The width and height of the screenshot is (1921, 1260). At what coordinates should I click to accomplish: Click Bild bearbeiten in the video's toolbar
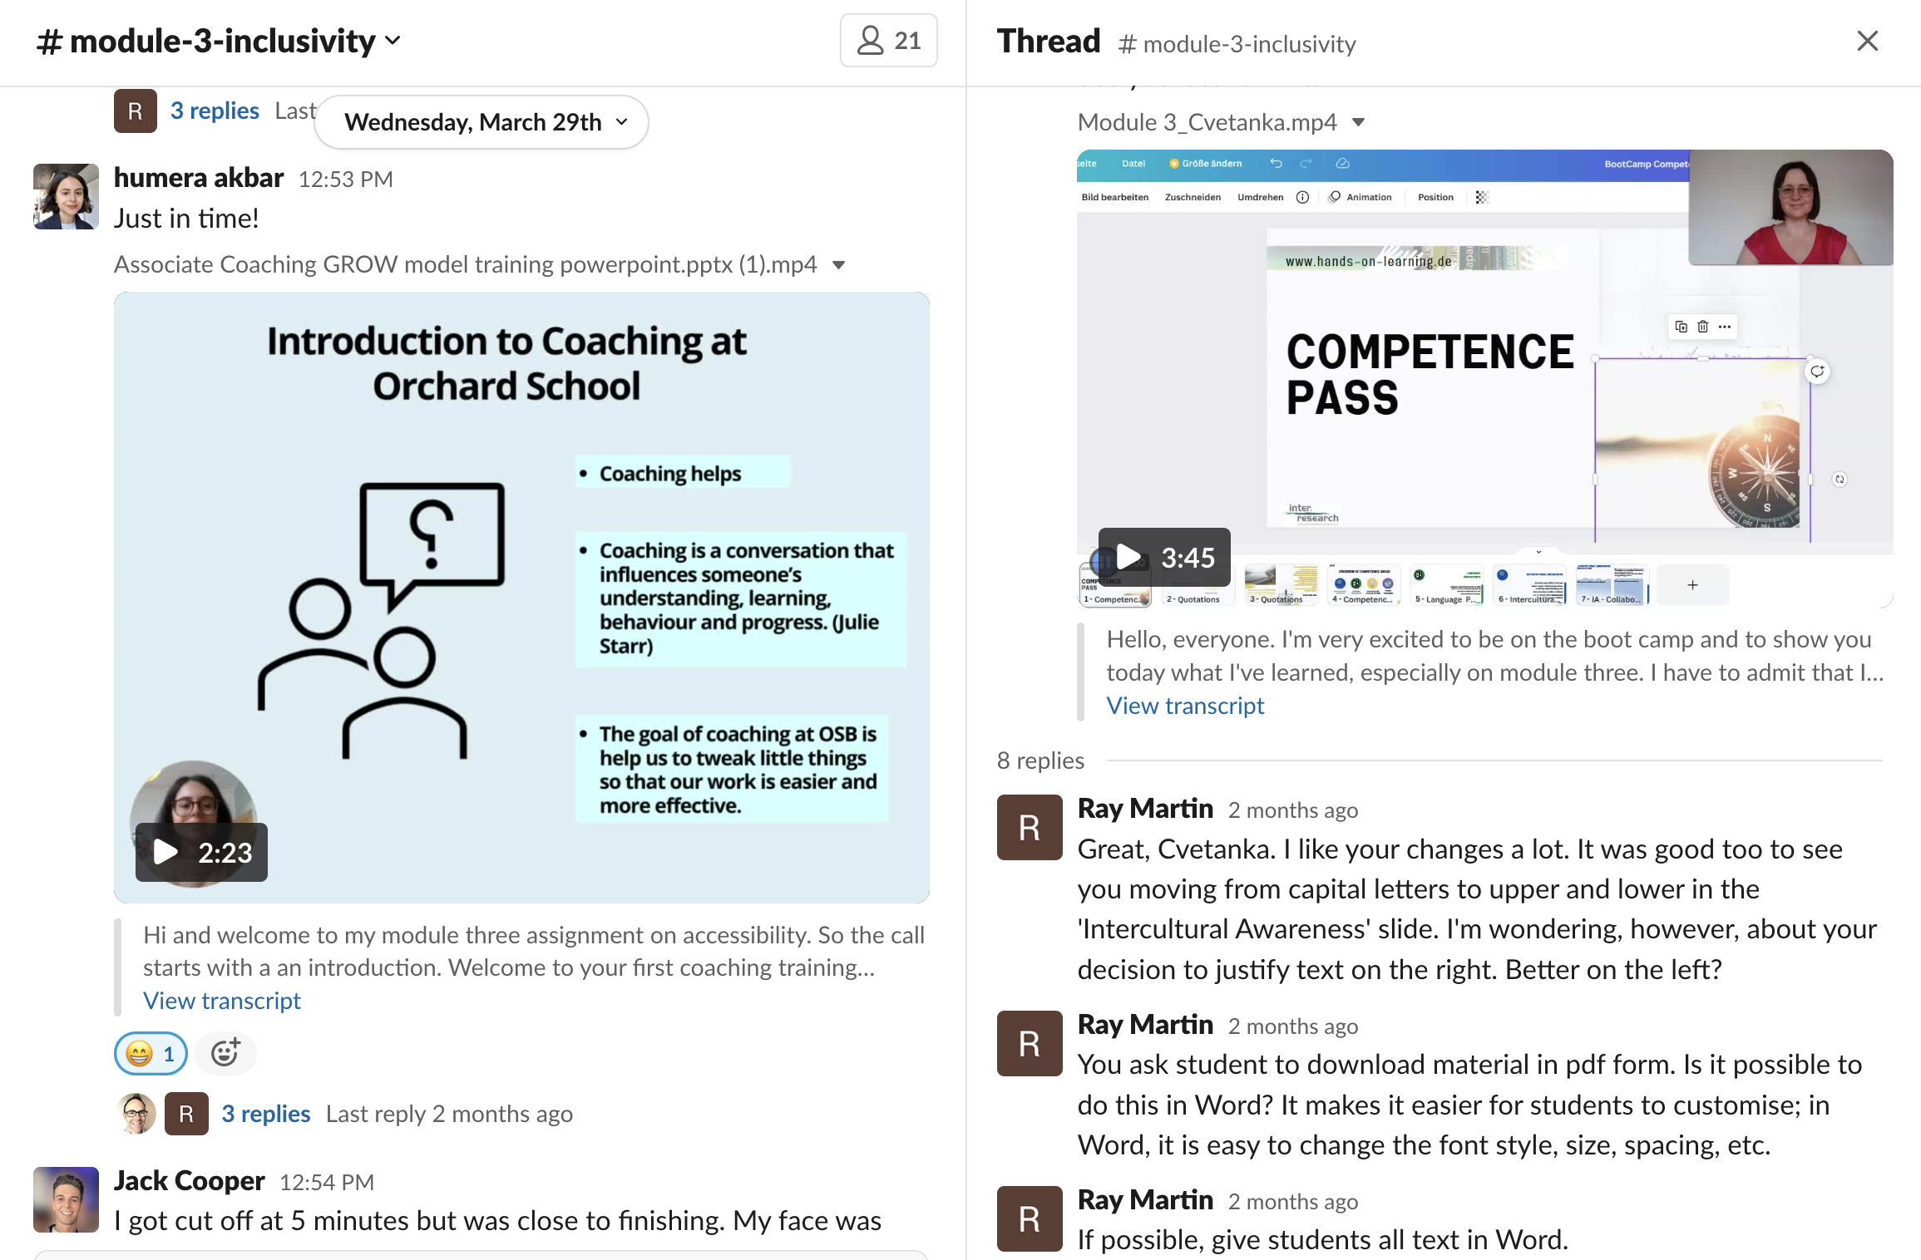(x=1114, y=197)
